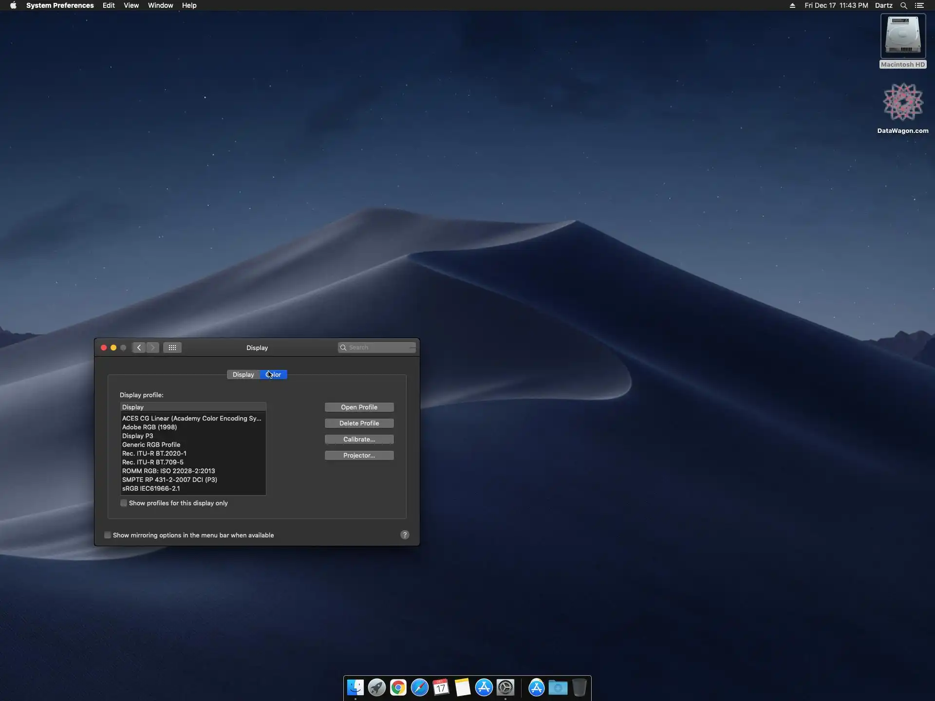
Task: Click the help question mark button
Action: tap(405, 535)
